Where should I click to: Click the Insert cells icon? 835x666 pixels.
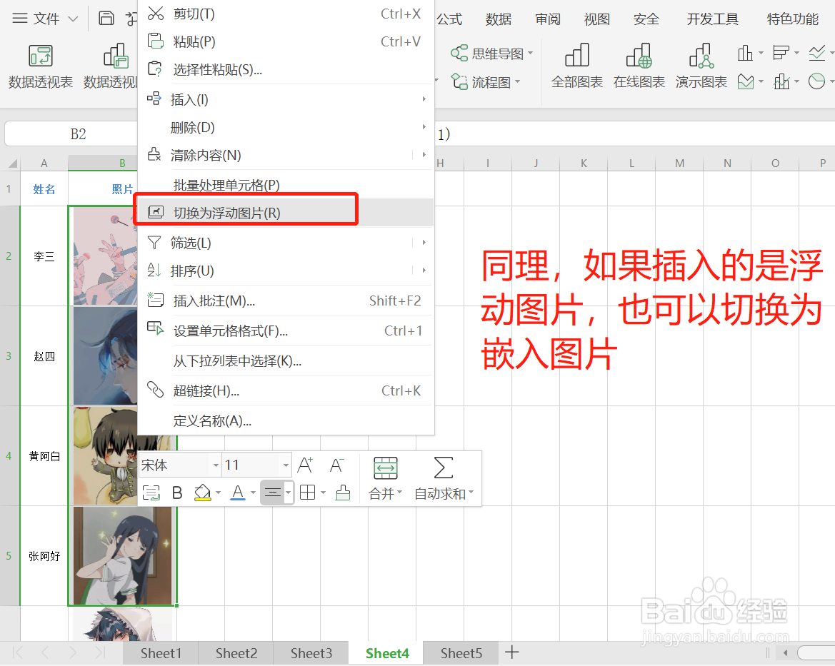154,99
